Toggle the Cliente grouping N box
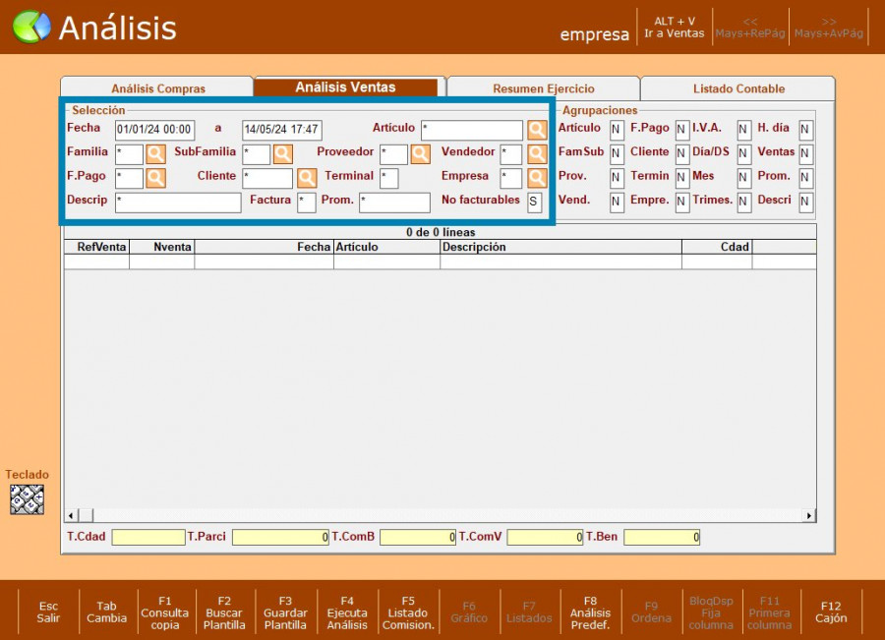 click(681, 153)
